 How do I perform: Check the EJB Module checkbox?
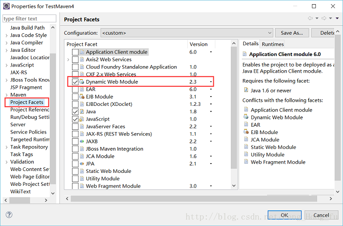75,97
